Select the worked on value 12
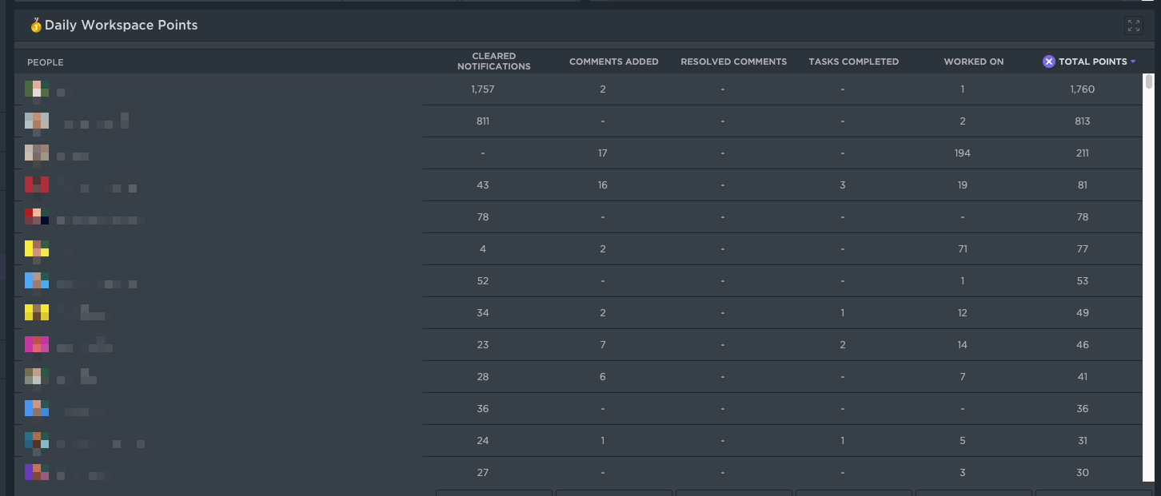 pyautogui.click(x=963, y=313)
